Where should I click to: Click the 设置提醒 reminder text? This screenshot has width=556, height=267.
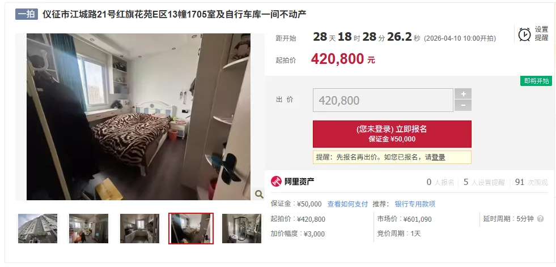(541, 34)
